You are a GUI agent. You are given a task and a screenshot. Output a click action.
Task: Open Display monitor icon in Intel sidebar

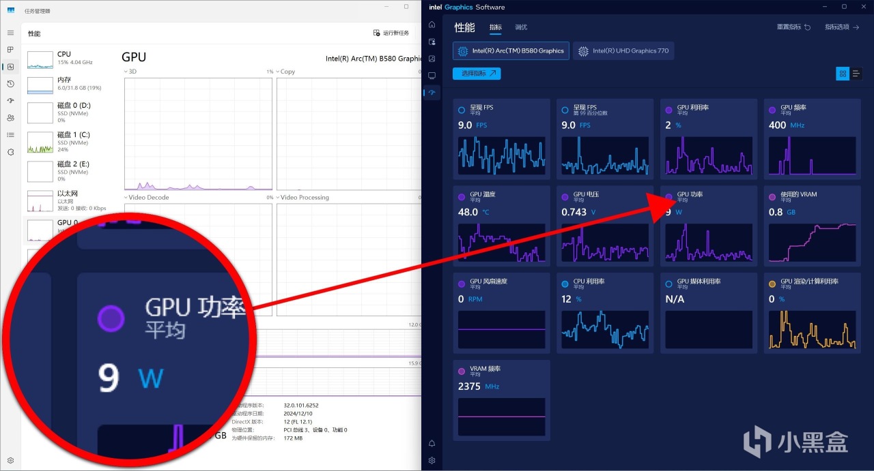click(432, 76)
